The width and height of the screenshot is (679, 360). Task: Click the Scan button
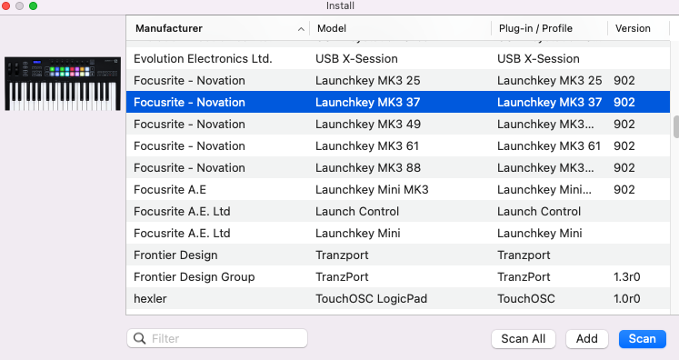pyautogui.click(x=643, y=339)
